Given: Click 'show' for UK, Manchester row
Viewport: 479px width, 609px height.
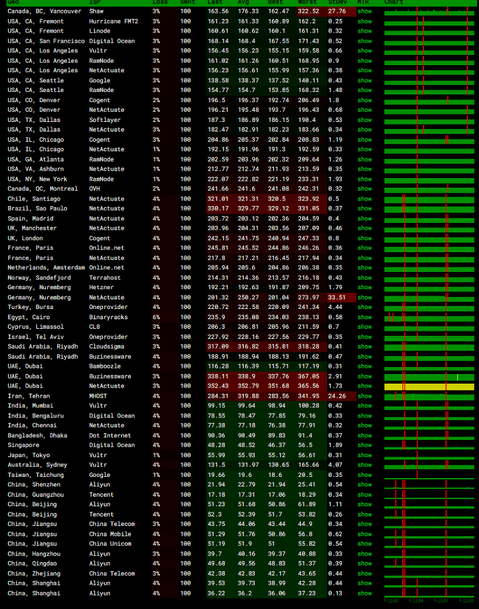Looking at the screenshot, I should [x=365, y=229].
